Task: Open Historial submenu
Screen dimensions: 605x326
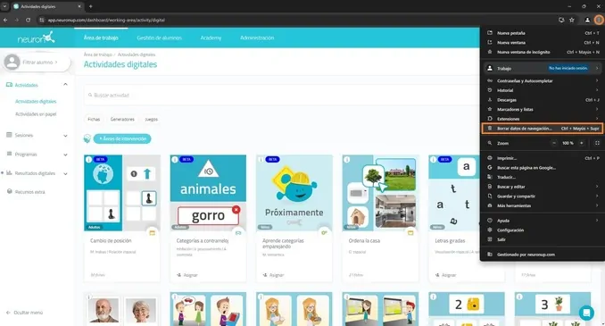Action: (x=543, y=90)
